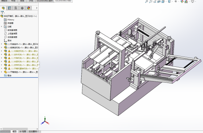Expand the 注解 annotations folder
The width and height of the screenshot is (203, 133).
tap(1, 27)
